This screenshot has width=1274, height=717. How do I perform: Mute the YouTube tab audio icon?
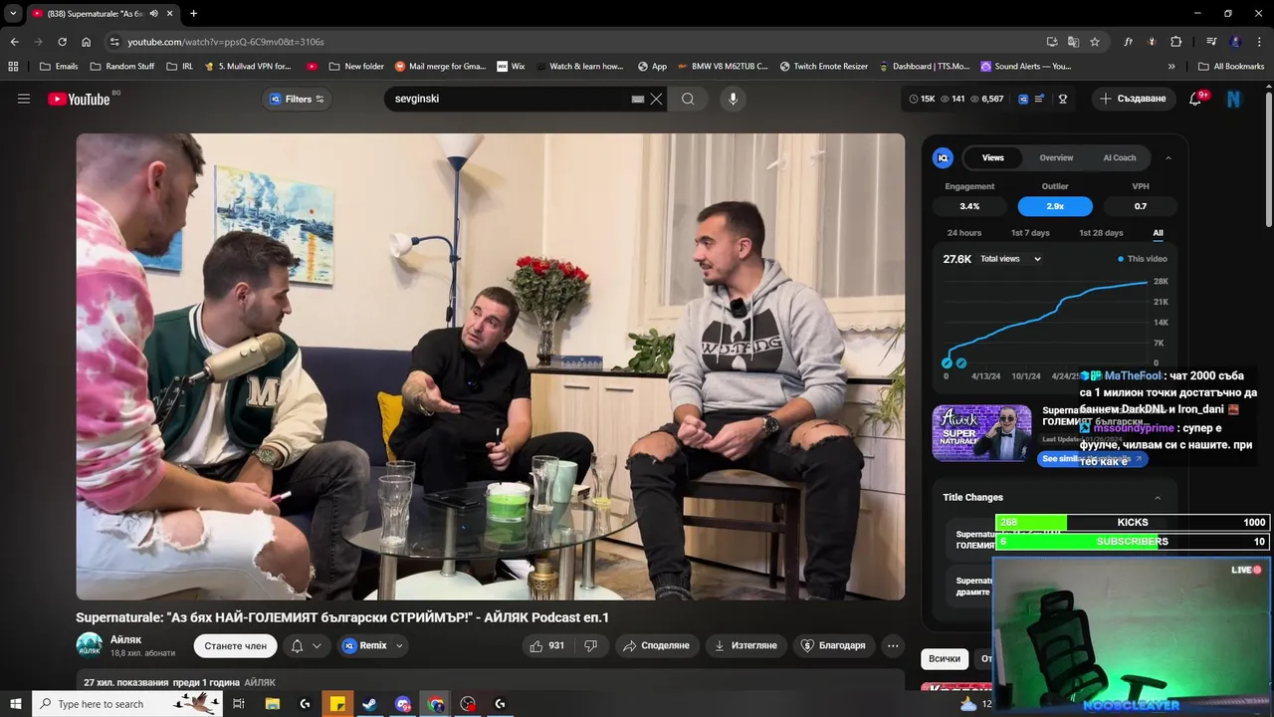(153, 14)
